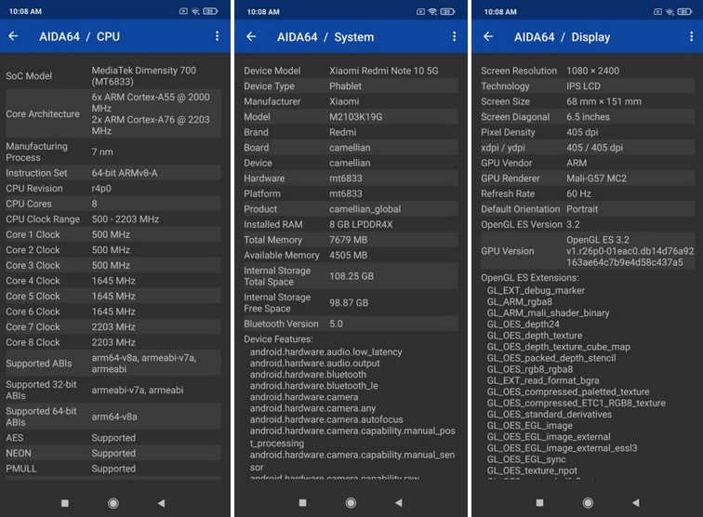Viewport: 703px width, 517px height.
Task: Tap the Core 7 Clock row
Action: click(x=113, y=327)
